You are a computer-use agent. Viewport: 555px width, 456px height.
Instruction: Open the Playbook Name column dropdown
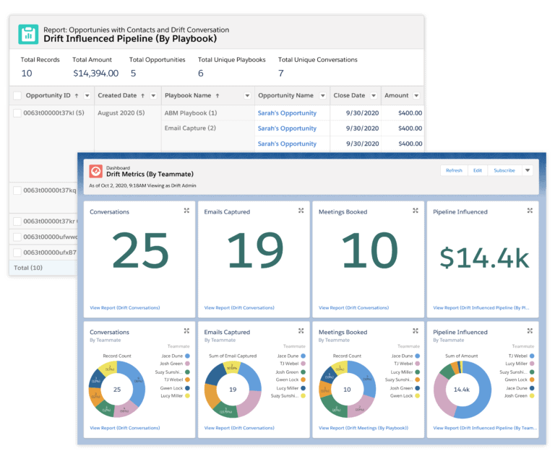point(246,95)
